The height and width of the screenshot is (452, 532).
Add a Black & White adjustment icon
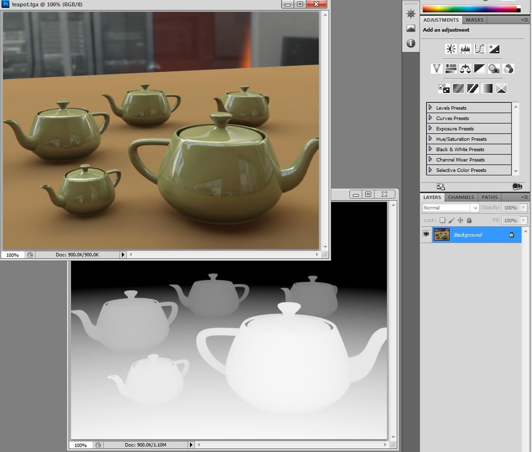[479, 69]
